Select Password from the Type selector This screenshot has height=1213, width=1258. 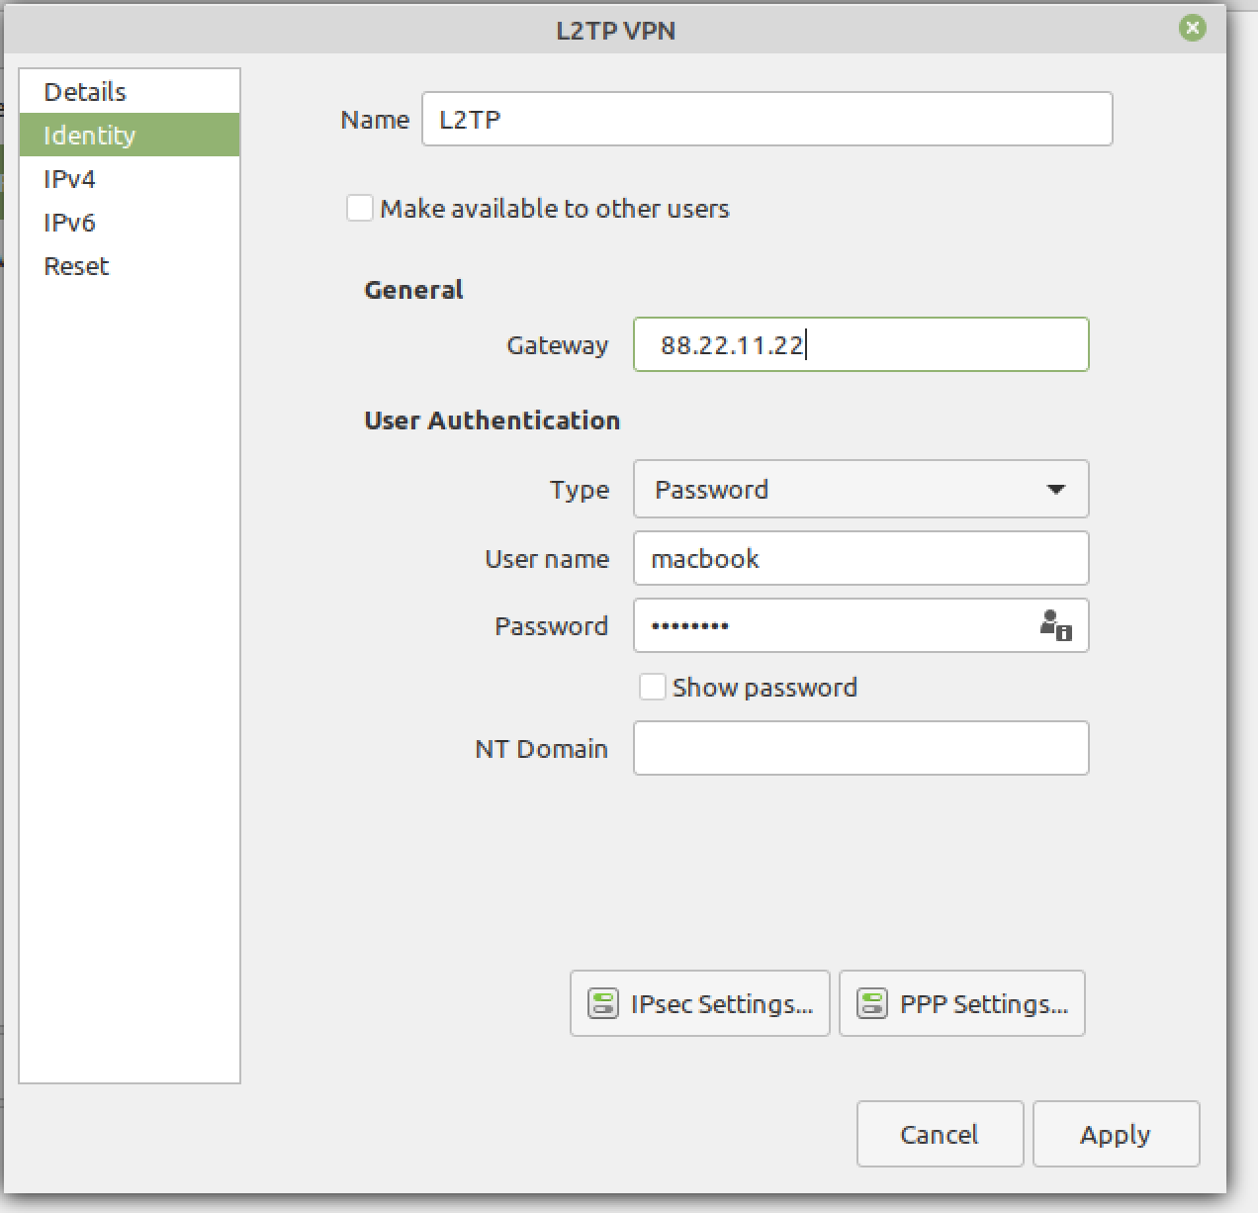pyautogui.click(x=859, y=489)
